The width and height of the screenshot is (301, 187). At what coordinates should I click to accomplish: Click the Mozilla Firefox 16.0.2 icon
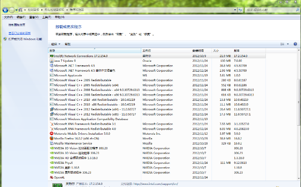click(51, 139)
